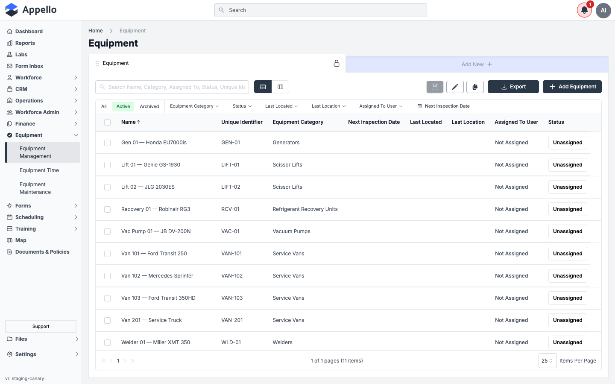Click the save view icon button
Screen dimensions: 615x392
(435, 87)
